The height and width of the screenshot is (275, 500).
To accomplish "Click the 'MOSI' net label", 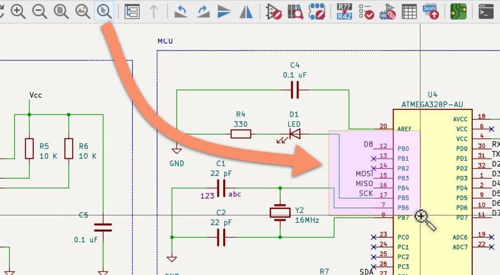I will (x=364, y=173).
